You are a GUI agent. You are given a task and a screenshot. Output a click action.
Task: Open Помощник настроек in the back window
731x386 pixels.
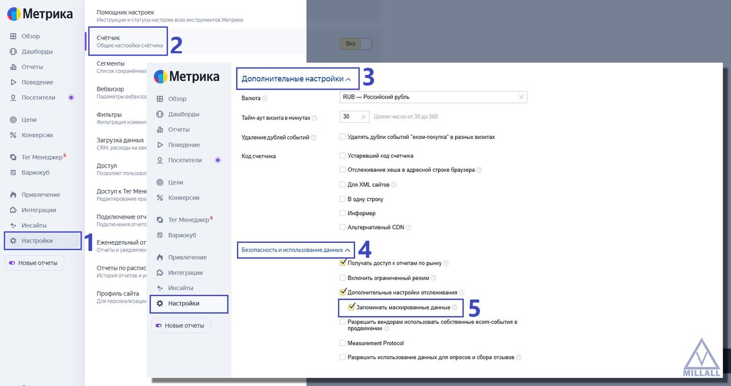tap(169, 16)
